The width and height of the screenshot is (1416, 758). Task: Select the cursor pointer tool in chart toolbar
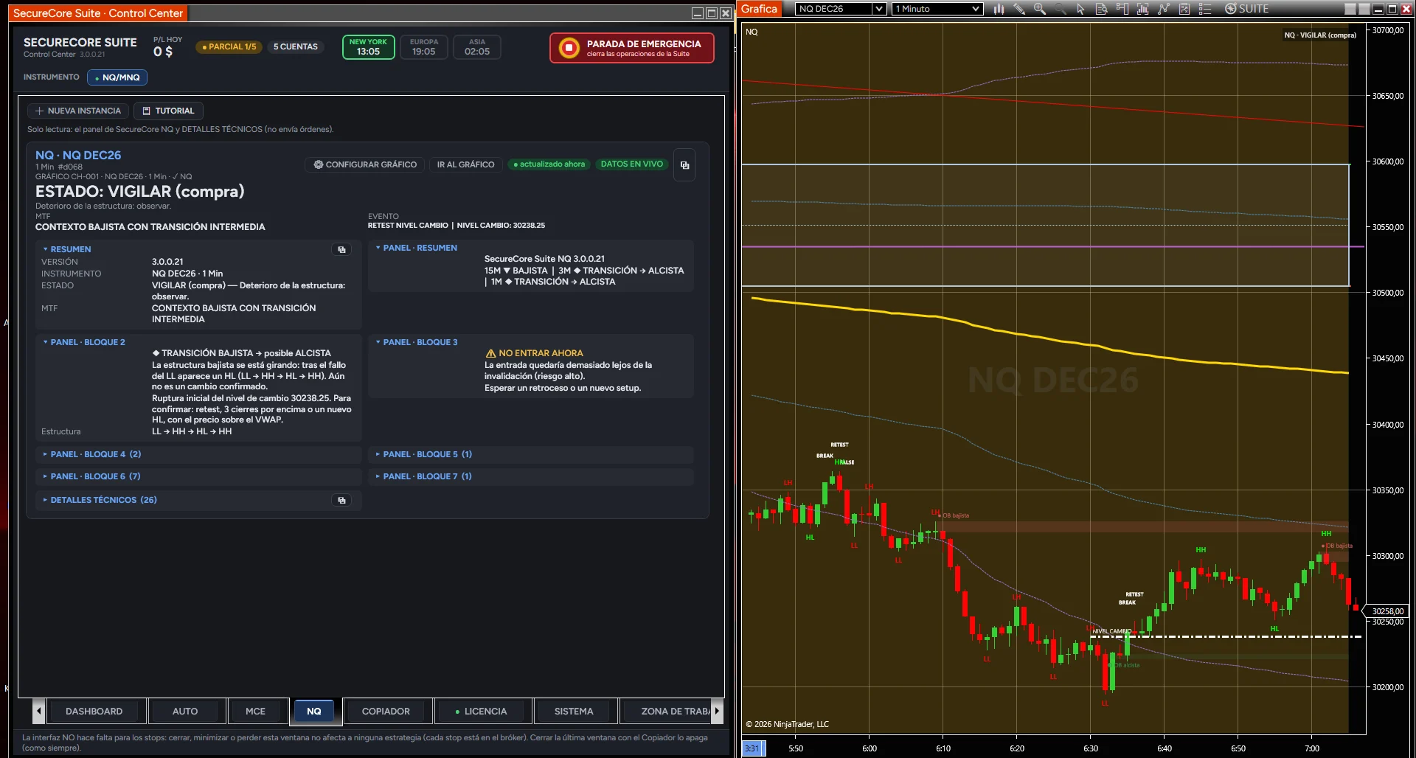tap(1081, 9)
